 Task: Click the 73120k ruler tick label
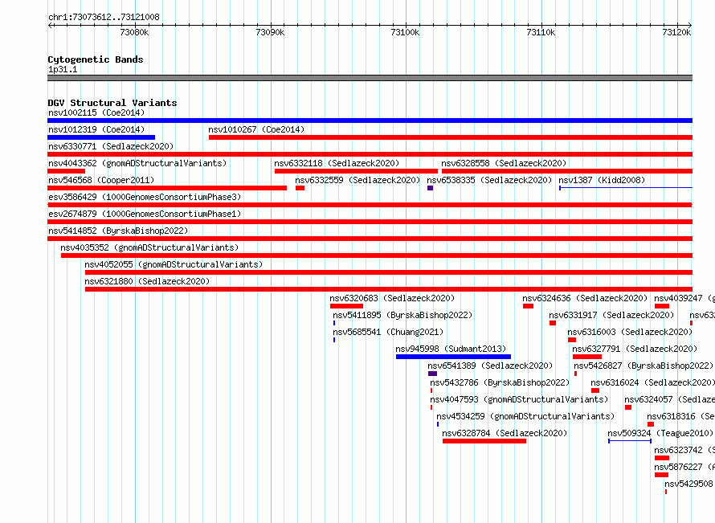676,32
